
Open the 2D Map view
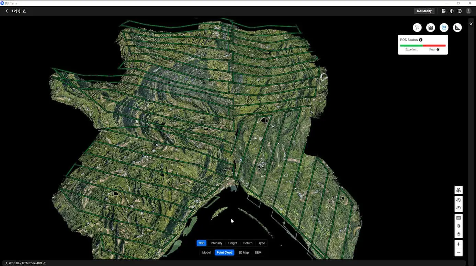coord(243,253)
